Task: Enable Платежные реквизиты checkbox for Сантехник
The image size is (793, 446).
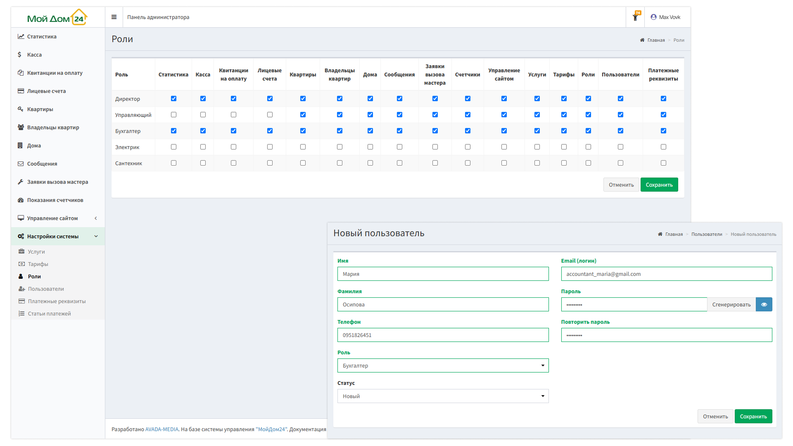Action: tap(663, 163)
